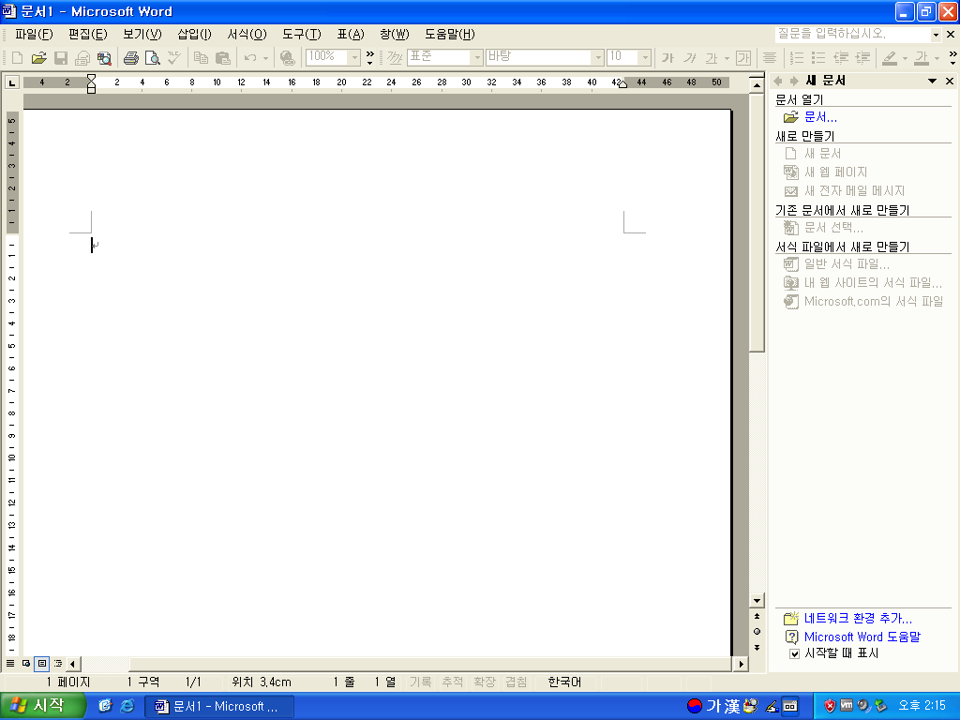Click the Save floppy disk icon
Image resolution: width=960 pixels, height=720 pixels.
61,57
